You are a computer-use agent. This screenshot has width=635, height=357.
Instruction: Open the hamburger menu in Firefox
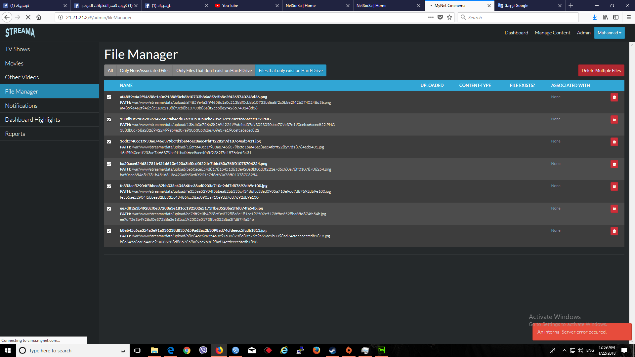coord(629,17)
